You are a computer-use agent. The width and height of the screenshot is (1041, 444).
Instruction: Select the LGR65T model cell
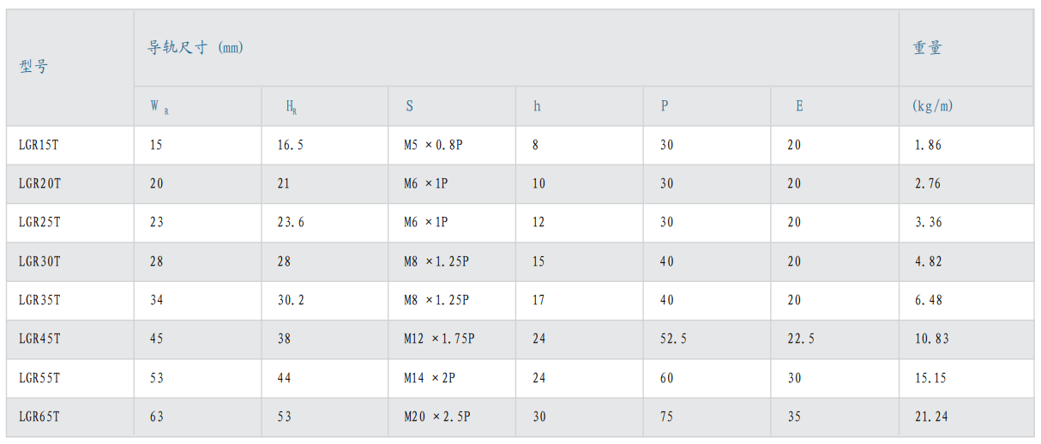click(39, 417)
